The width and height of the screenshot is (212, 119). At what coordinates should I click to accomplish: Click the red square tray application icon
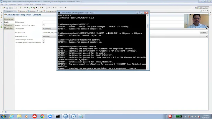[x=170, y=116]
